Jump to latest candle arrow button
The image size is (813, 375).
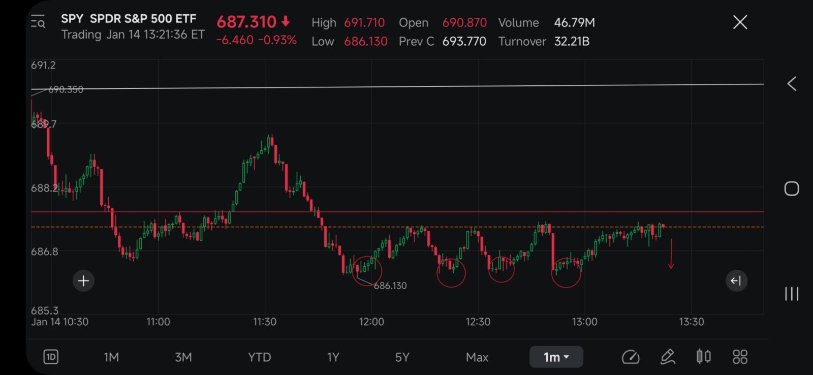[736, 280]
